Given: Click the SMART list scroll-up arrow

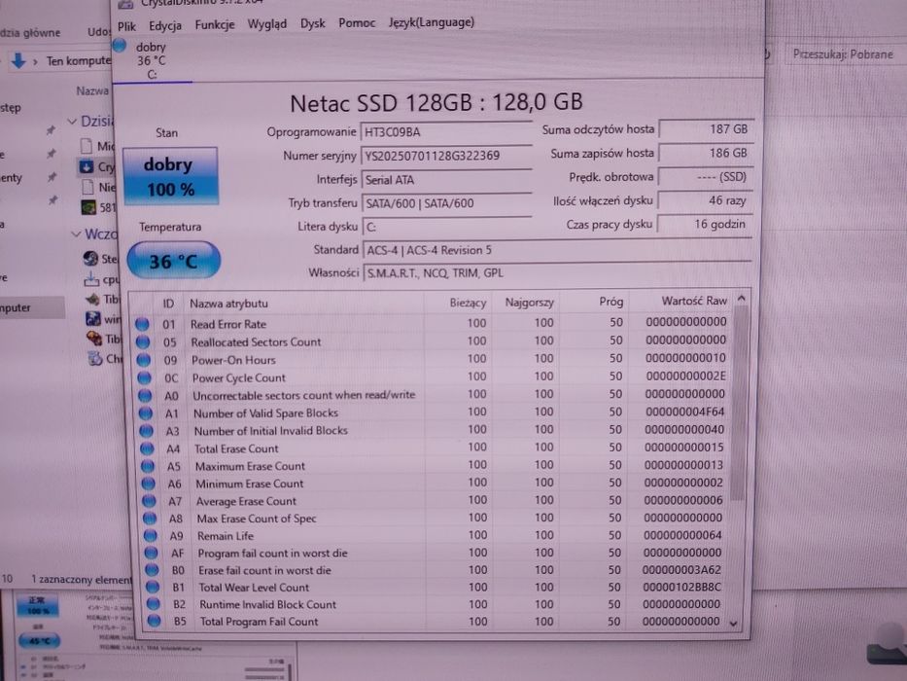Looking at the screenshot, I should click(741, 299).
